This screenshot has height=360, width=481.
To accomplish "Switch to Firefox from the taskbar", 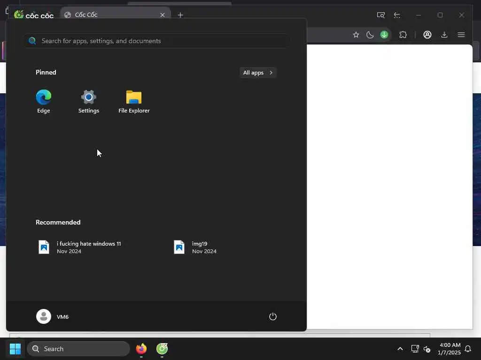I will coord(141,349).
